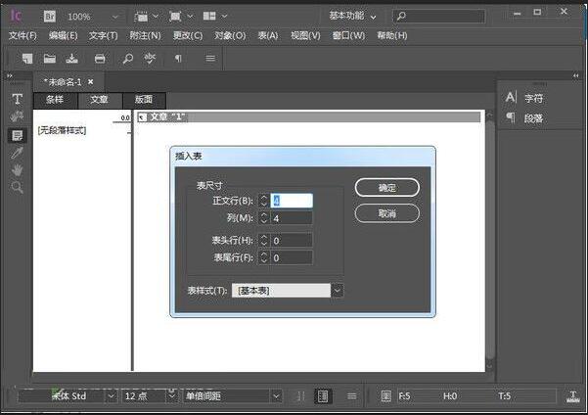This screenshot has width=588, height=415.
Task: Open the screen mode dropdown arrow
Action: pos(190,16)
